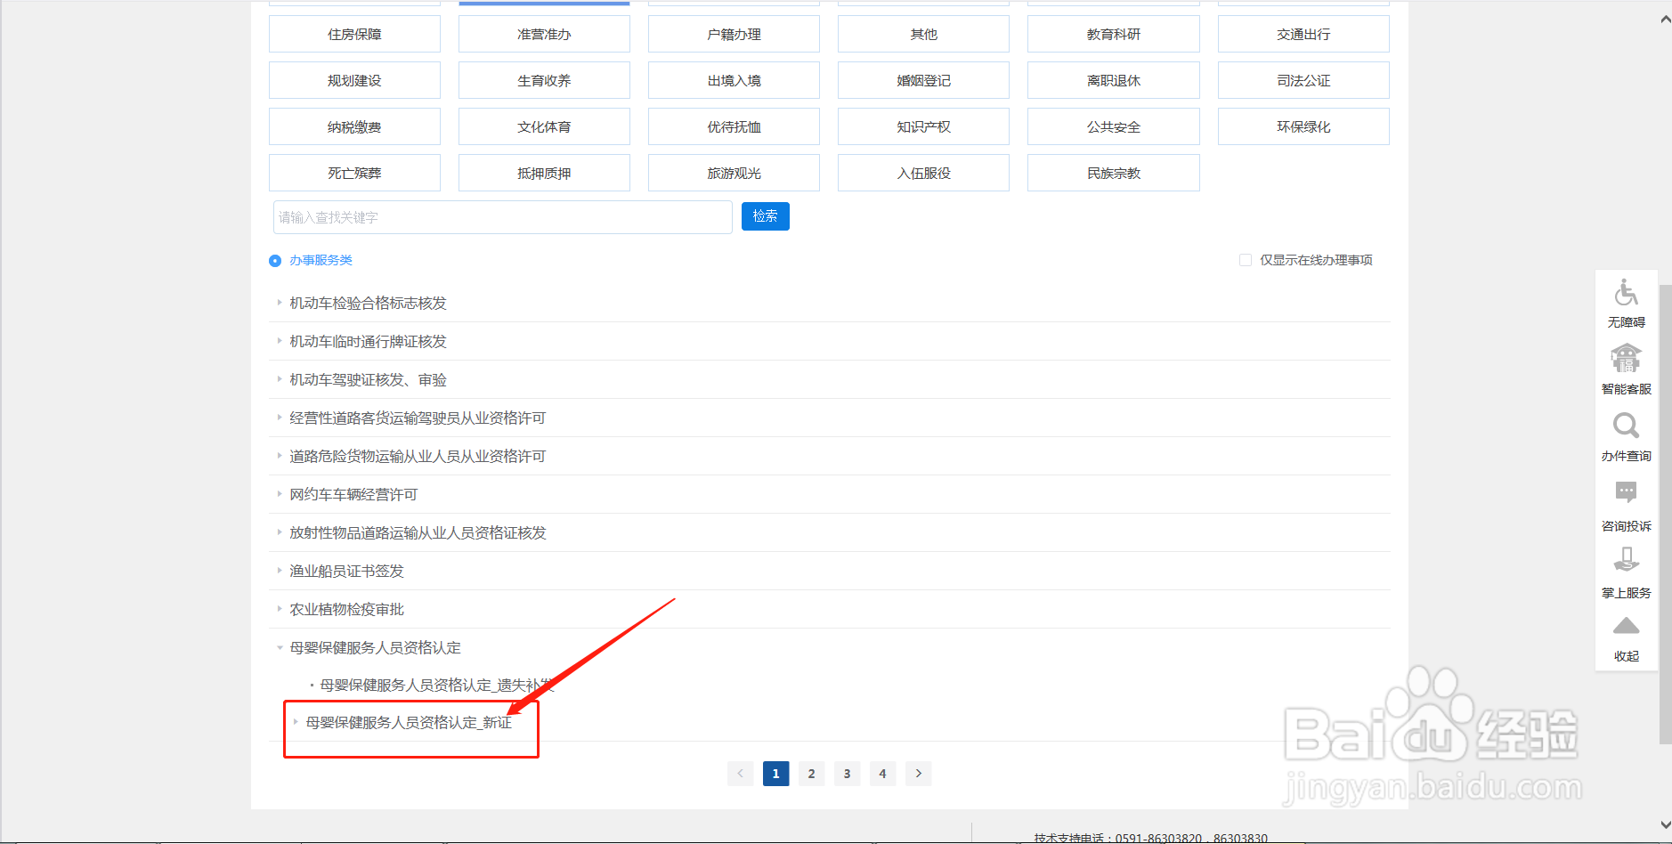The image size is (1672, 844).
Task: Select the 交通出行 category
Action: (1303, 33)
